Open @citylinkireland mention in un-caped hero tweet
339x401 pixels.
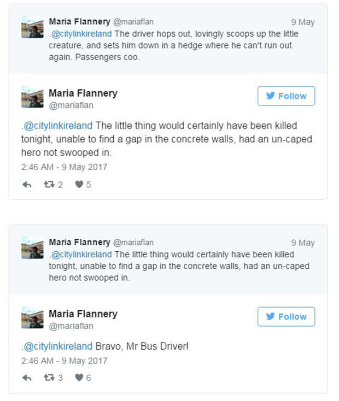tap(58, 126)
